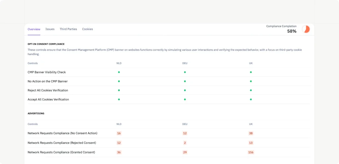Screen dimensions: 339x164
Task: Click the Controls header in Advertising table
Action: pyautogui.click(x=33, y=124)
